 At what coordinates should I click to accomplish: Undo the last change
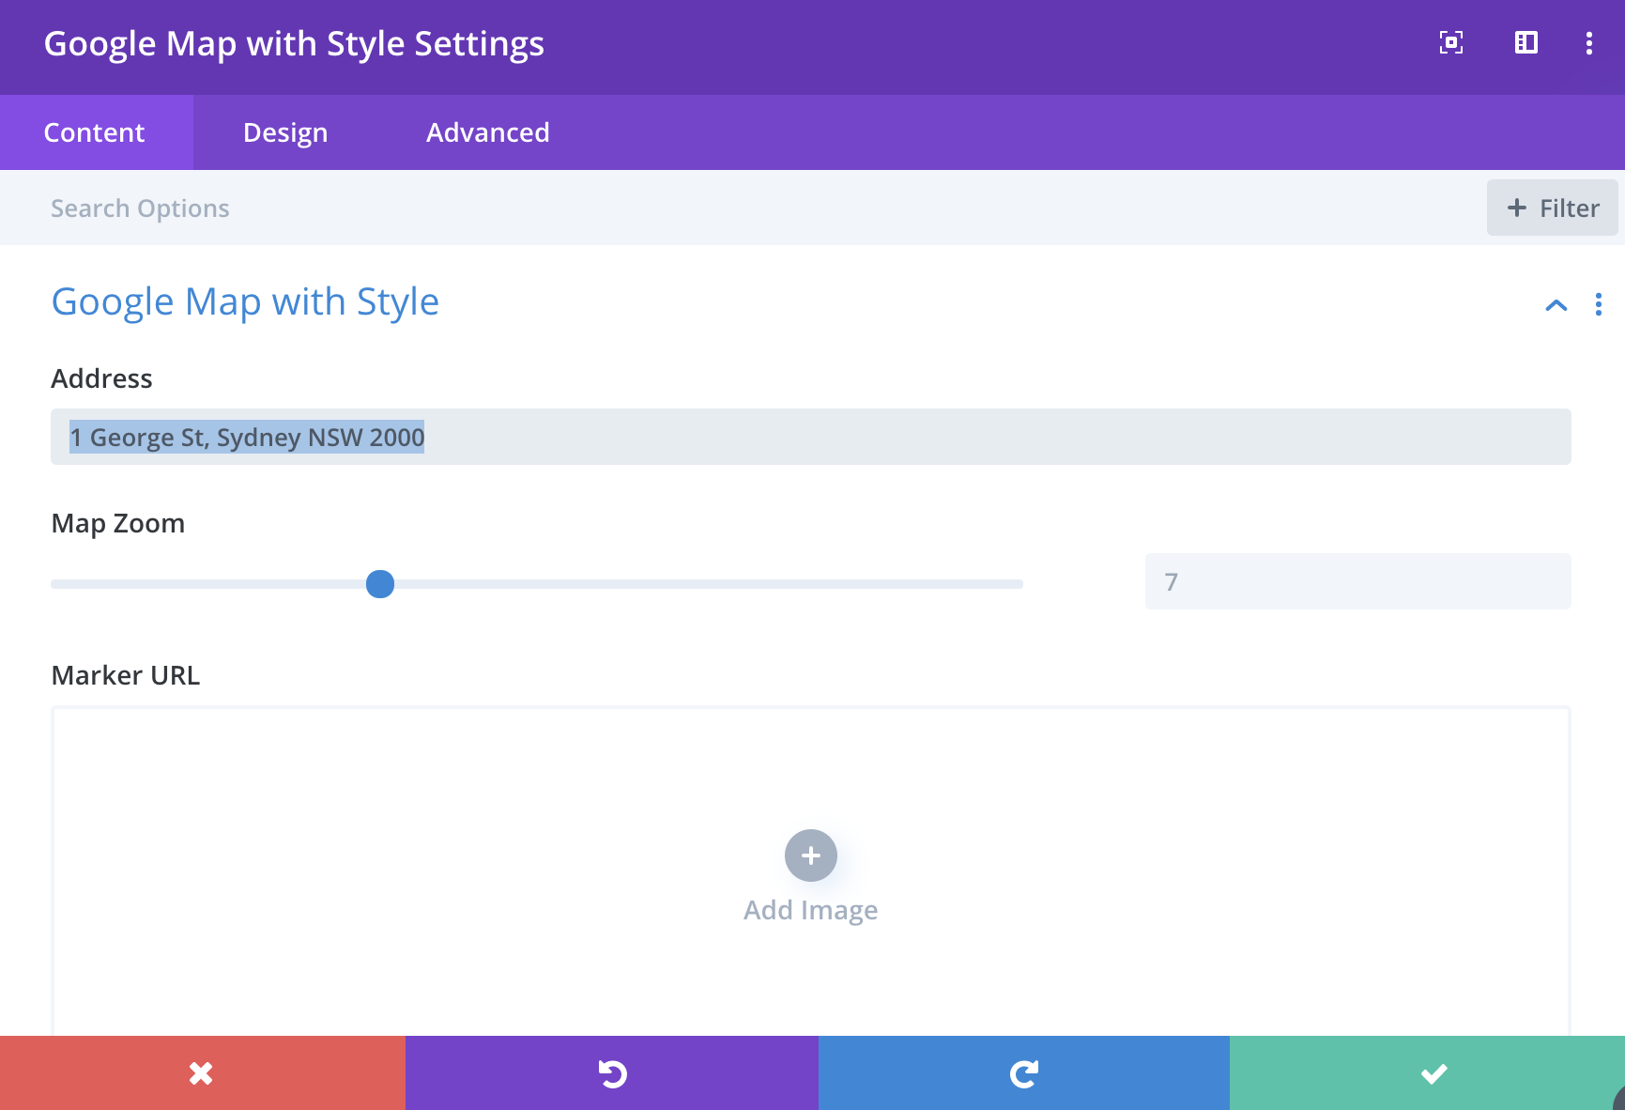point(611,1072)
